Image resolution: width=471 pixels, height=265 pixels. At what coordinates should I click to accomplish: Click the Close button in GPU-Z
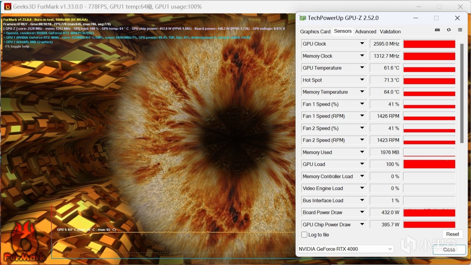(x=449, y=249)
